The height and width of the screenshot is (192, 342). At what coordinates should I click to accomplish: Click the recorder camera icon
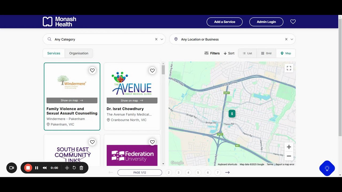[x=12, y=168]
